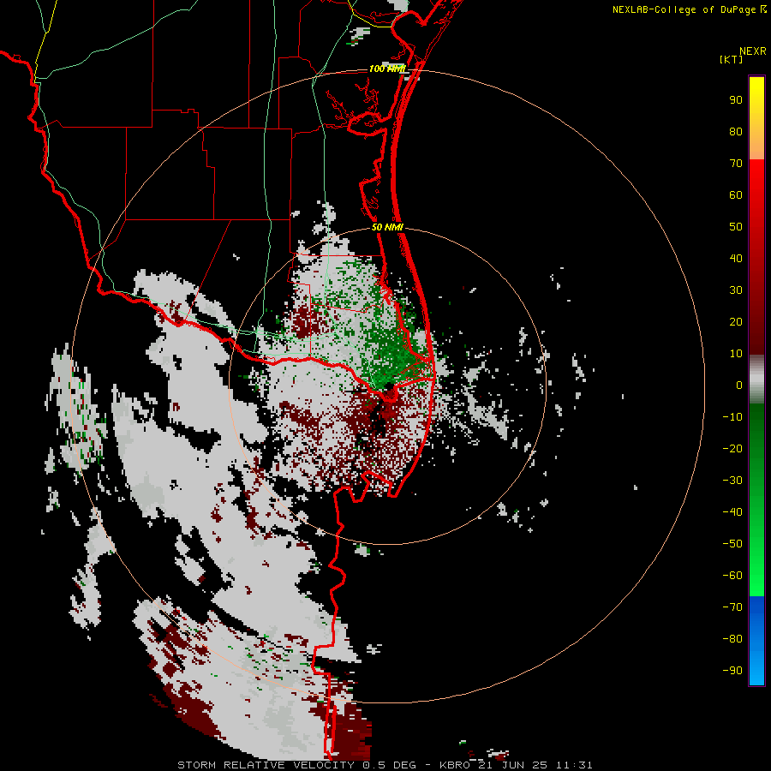Click the positive 20 scale value
771x771 pixels.
(736, 322)
